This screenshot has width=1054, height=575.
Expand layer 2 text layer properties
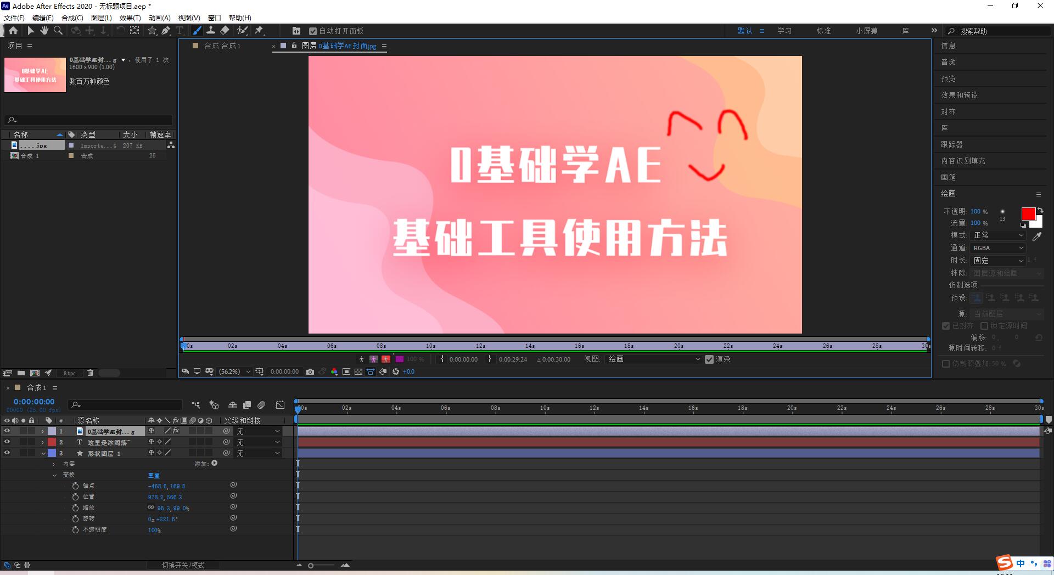43,442
